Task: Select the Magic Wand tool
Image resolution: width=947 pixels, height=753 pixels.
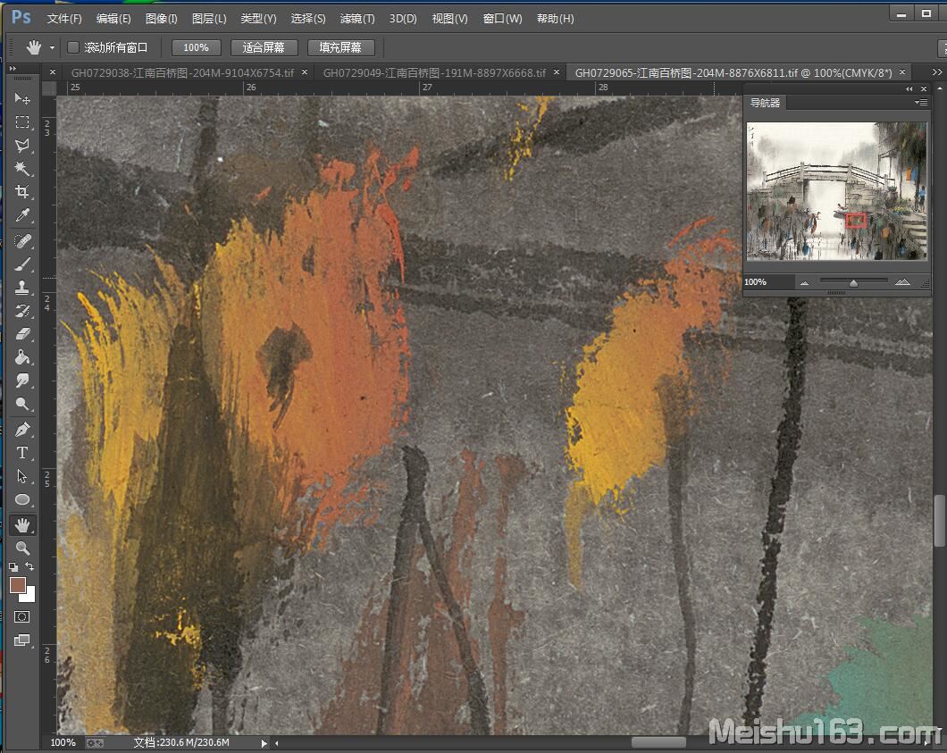Action: tap(22, 169)
